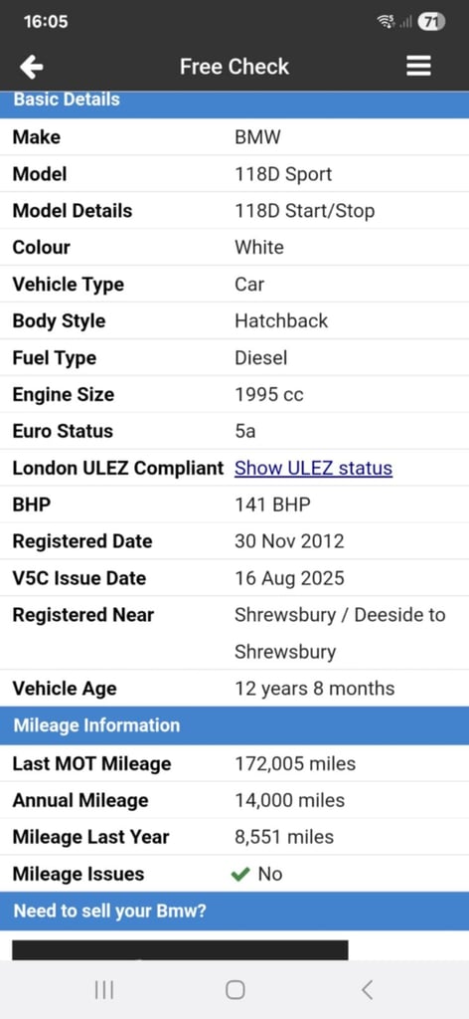Image resolution: width=469 pixels, height=1019 pixels.
Task: Tap the status bar clock 16:05
Action: (46, 22)
